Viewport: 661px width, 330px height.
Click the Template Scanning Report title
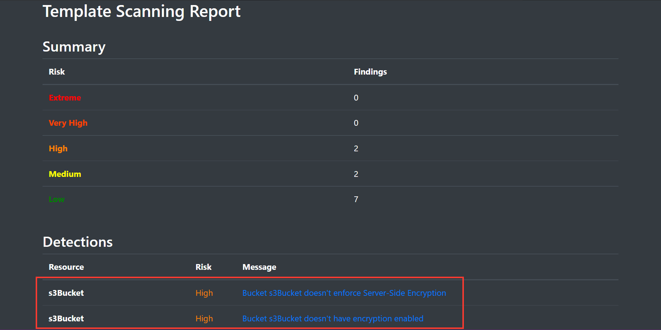(x=142, y=12)
